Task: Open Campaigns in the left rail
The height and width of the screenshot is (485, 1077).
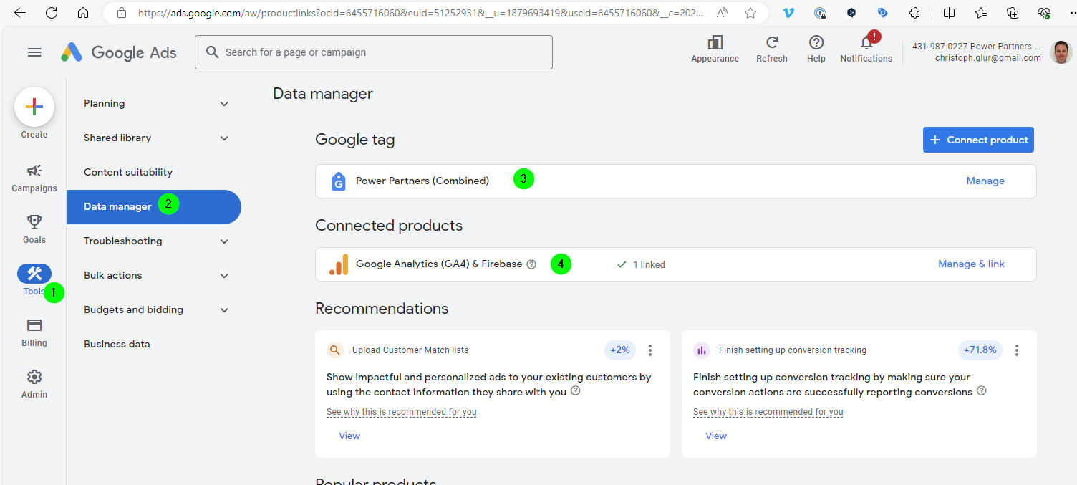Action: click(x=34, y=178)
